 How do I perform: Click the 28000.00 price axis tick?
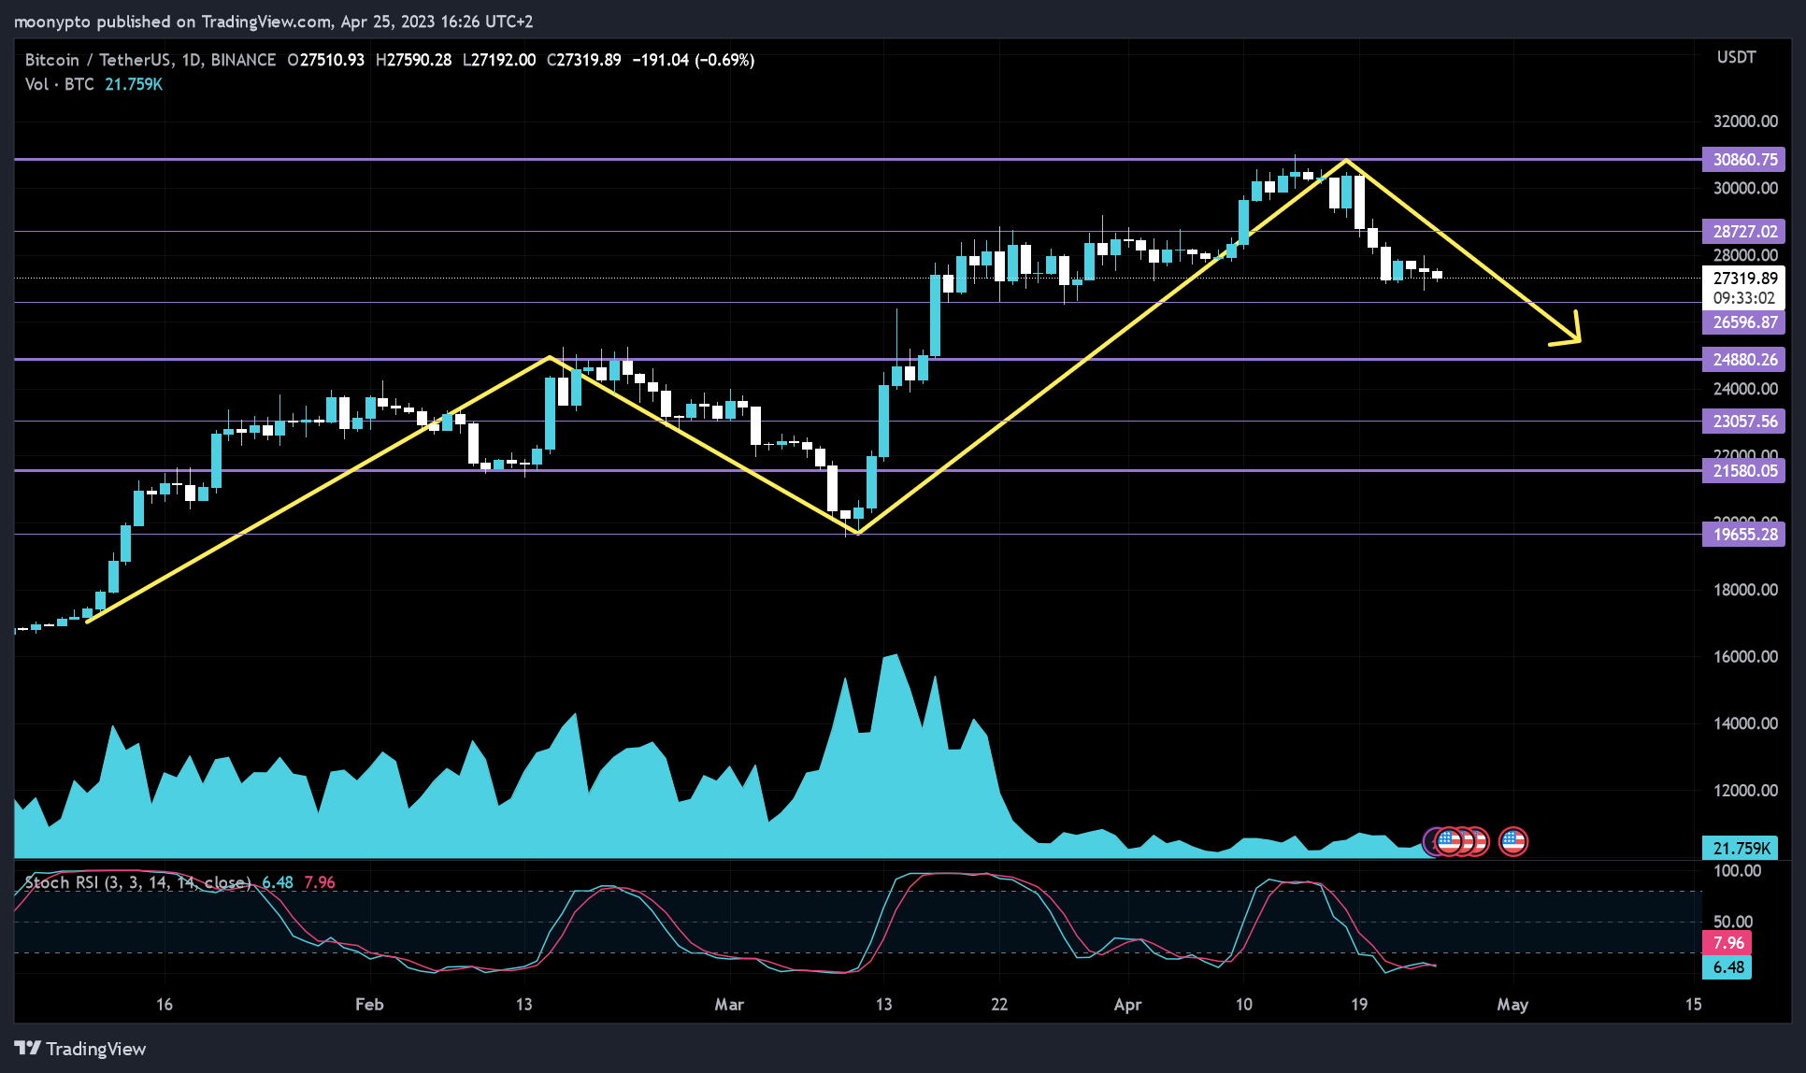[1745, 255]
